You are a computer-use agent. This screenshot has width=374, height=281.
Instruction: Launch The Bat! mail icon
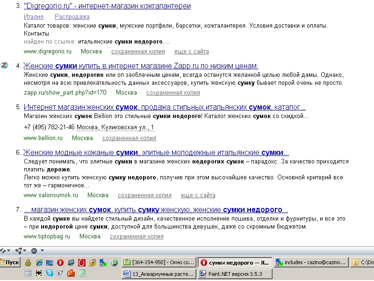(39, 273)
